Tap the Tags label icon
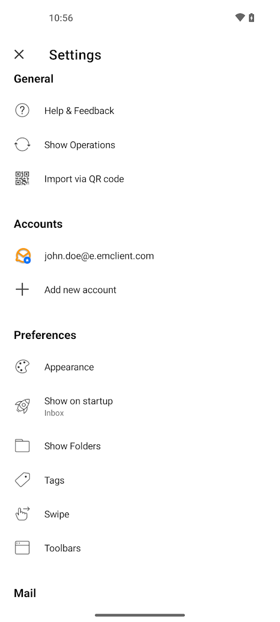 22,480
